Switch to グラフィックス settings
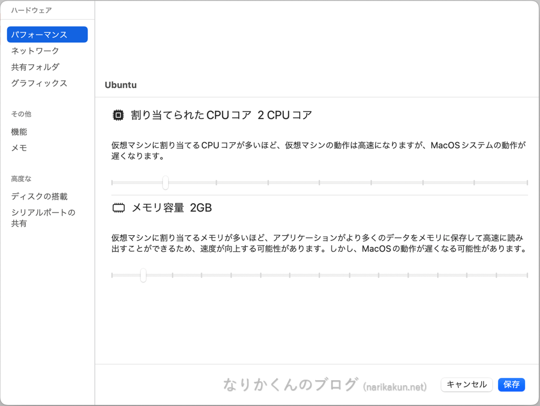 click(x=39, y=84)
